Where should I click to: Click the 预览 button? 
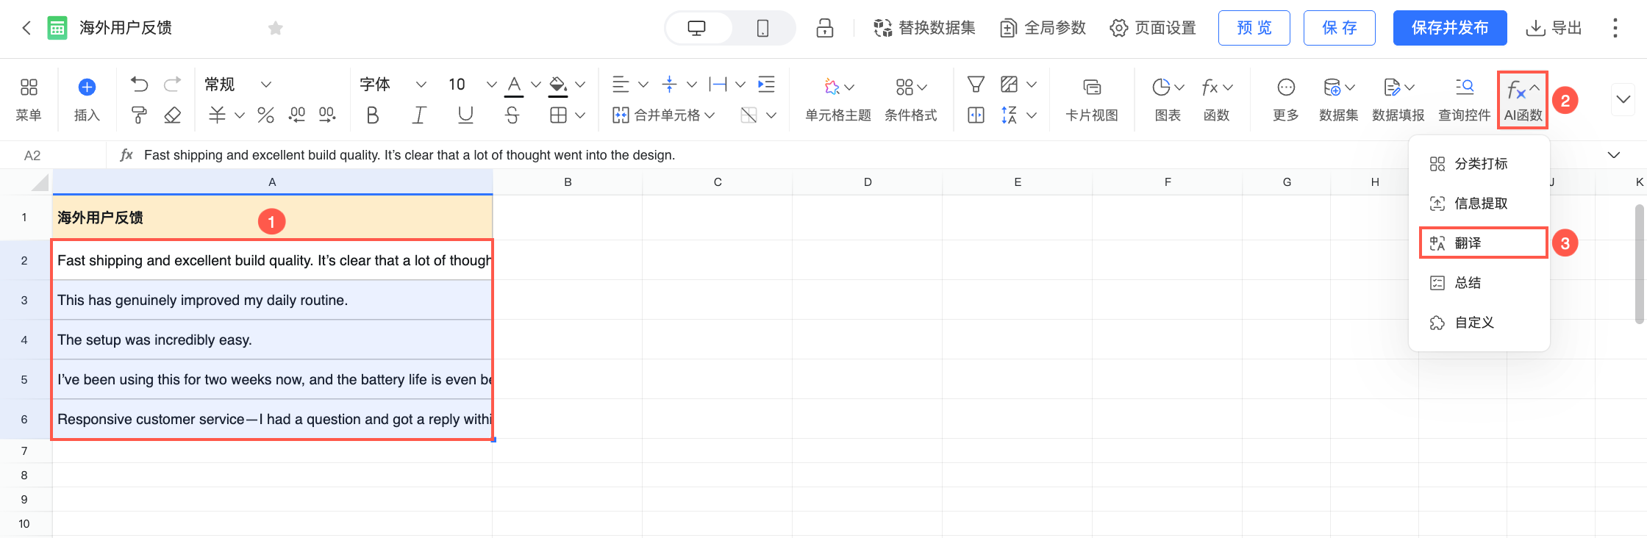click(1254, 28)
